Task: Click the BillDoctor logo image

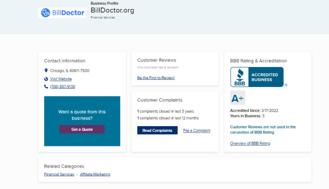Action: coord(62,13)
